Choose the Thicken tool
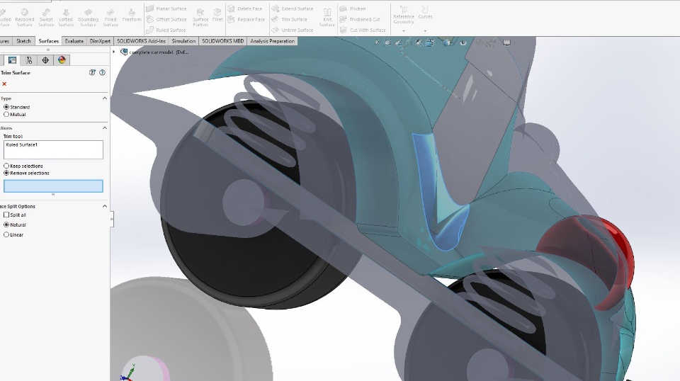This screenshot has width=680, height=381. 353,8
